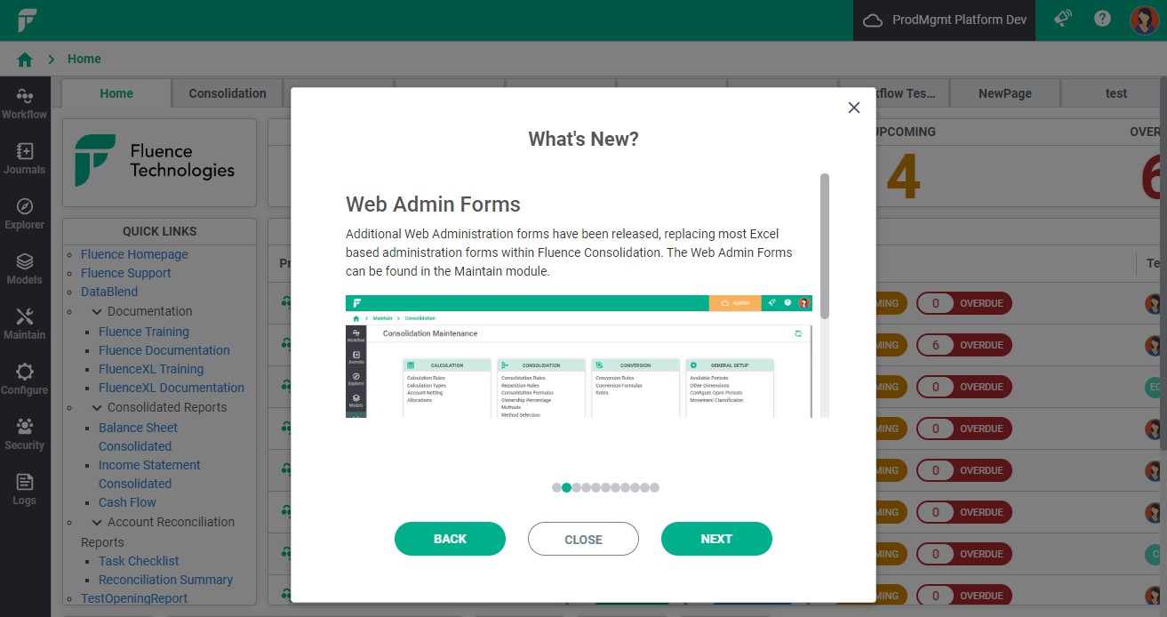The width and height of the screenshot is (1167, 617).
Task: Open the Fluence Documentation link
Action: click(x=164, y=350)
